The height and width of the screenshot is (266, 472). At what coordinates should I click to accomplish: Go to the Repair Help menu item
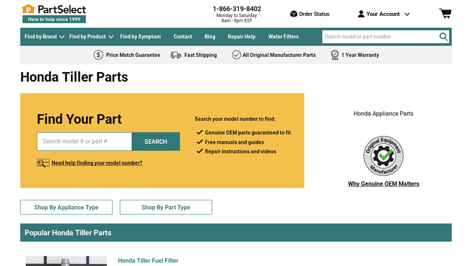point(241,37)
